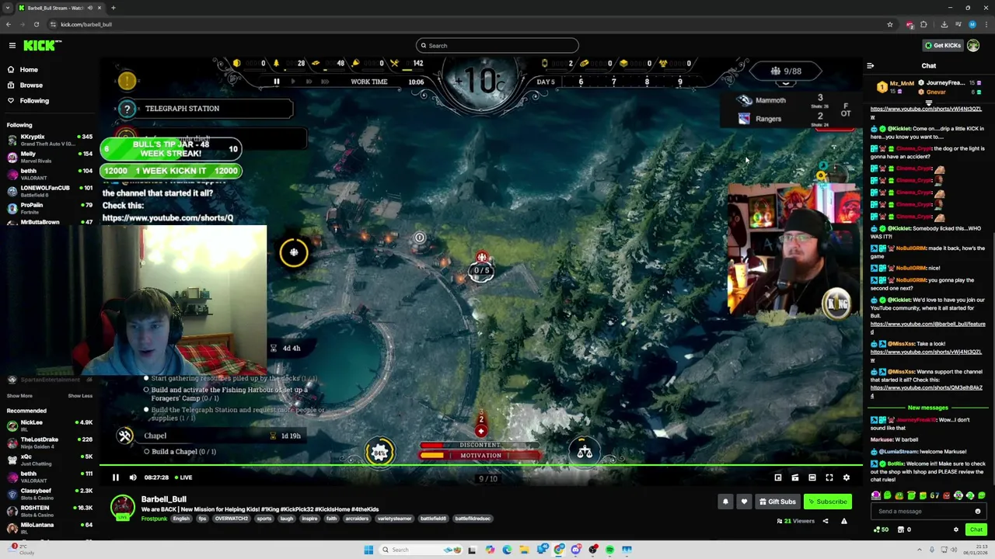Follow channel with heart button
The image size is (995, 559).
(744, 502)
